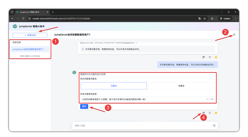248x137 pixels.
Task: Like the feedback form response
Action: 216,113
